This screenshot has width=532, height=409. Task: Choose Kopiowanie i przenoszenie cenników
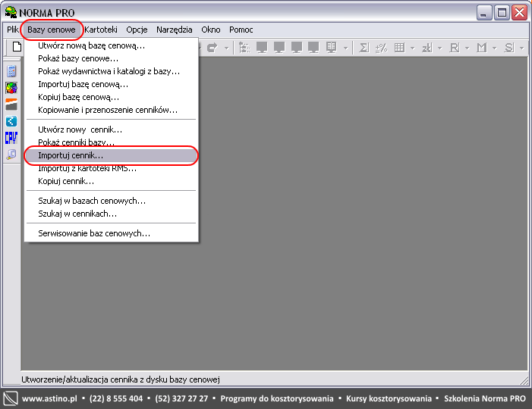pyautogui.click(x=112, y=110)
